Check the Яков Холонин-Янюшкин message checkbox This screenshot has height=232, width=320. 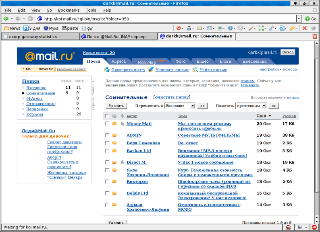[x=107, y=170]
